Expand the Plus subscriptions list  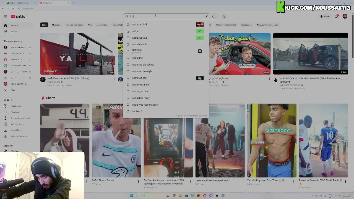point(18,90)
